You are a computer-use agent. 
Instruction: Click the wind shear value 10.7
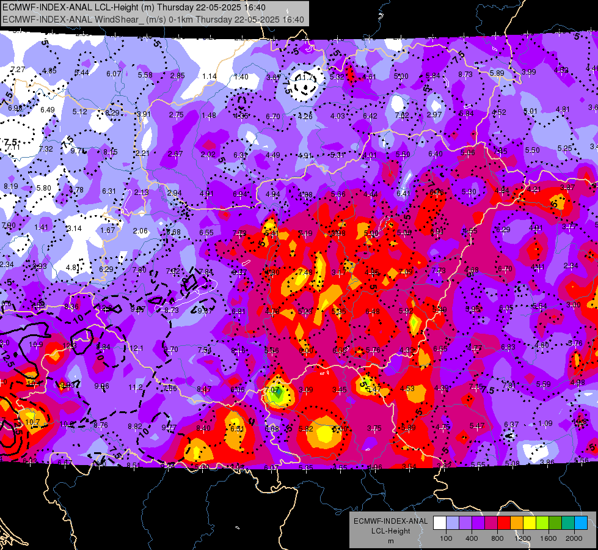[x=32, y=422]
